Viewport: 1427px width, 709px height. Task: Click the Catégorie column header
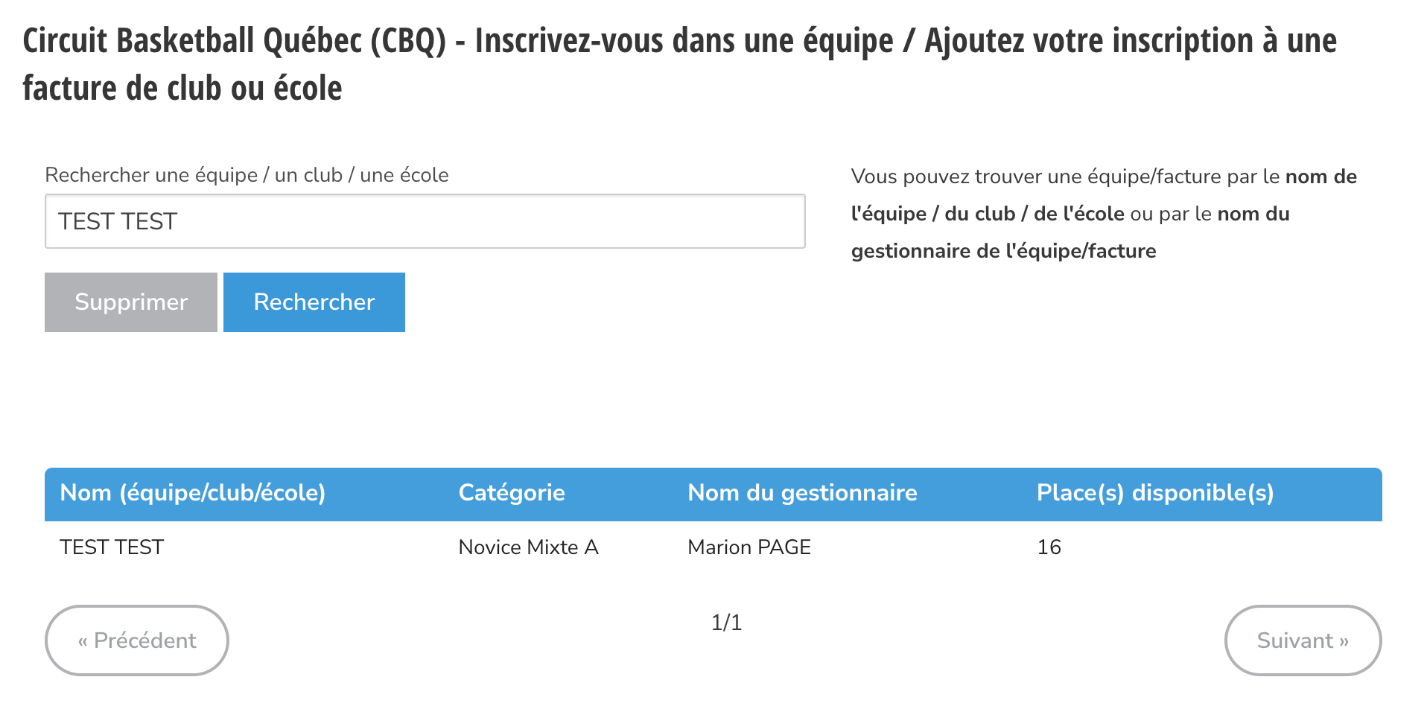(x=512, y=493)
